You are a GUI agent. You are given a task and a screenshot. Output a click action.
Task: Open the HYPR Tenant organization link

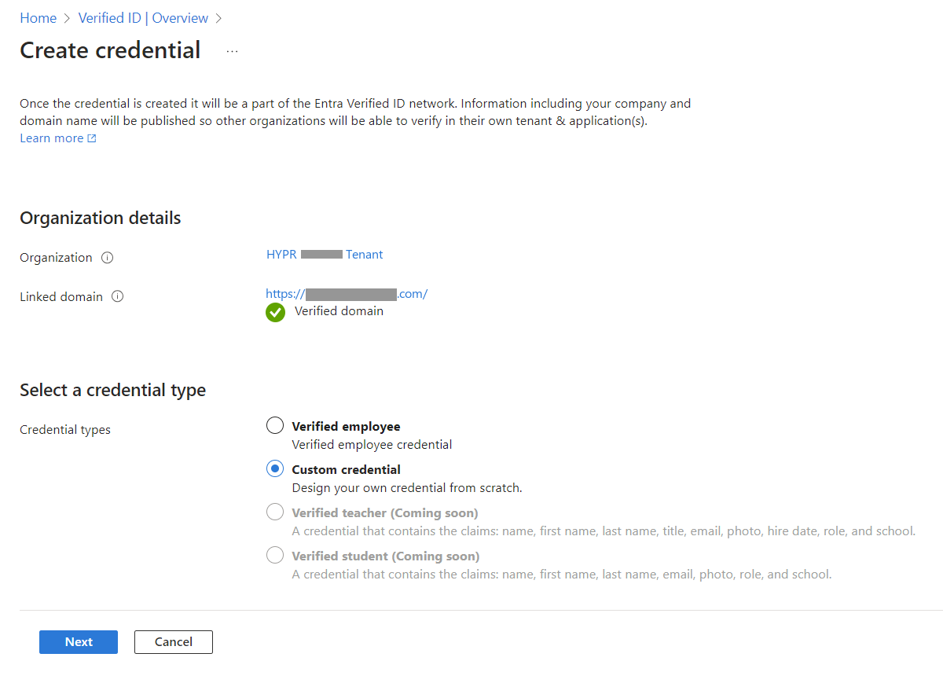tap(325, 255)
